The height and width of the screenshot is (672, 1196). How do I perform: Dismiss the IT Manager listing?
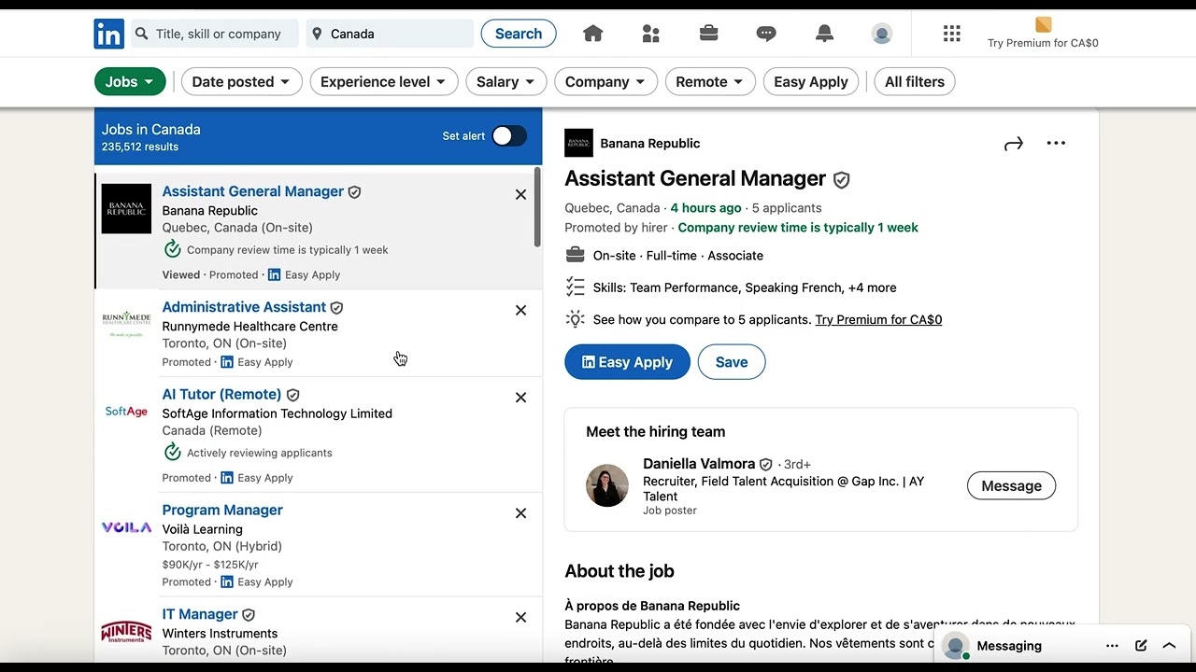(x=520, y=617)
